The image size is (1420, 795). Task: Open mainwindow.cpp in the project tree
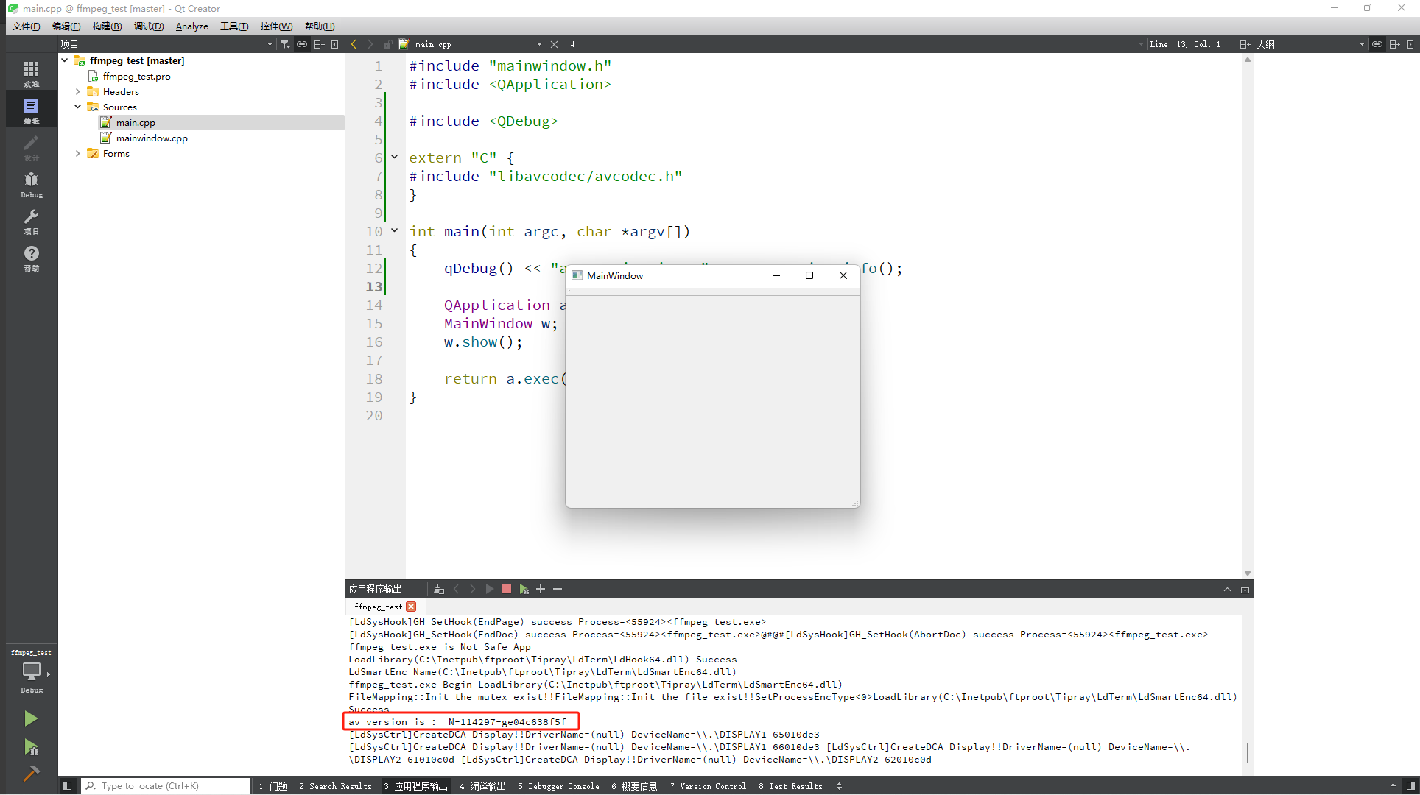pos(152,138)
